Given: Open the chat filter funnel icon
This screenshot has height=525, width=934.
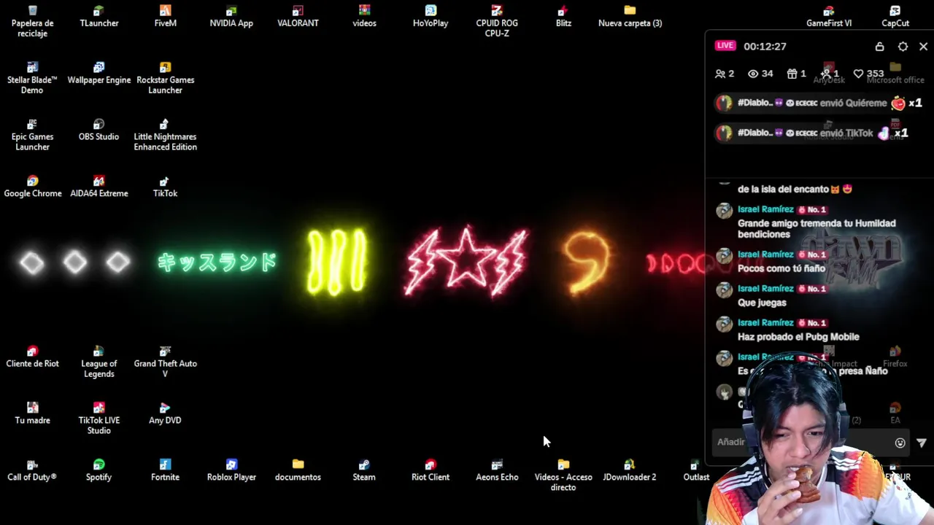Looking at the screenshot, I should click(x=922, y=443).
